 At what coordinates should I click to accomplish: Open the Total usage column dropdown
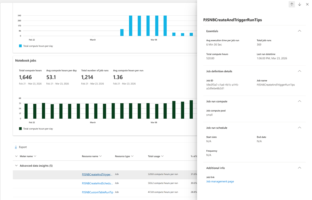[162, 156]
